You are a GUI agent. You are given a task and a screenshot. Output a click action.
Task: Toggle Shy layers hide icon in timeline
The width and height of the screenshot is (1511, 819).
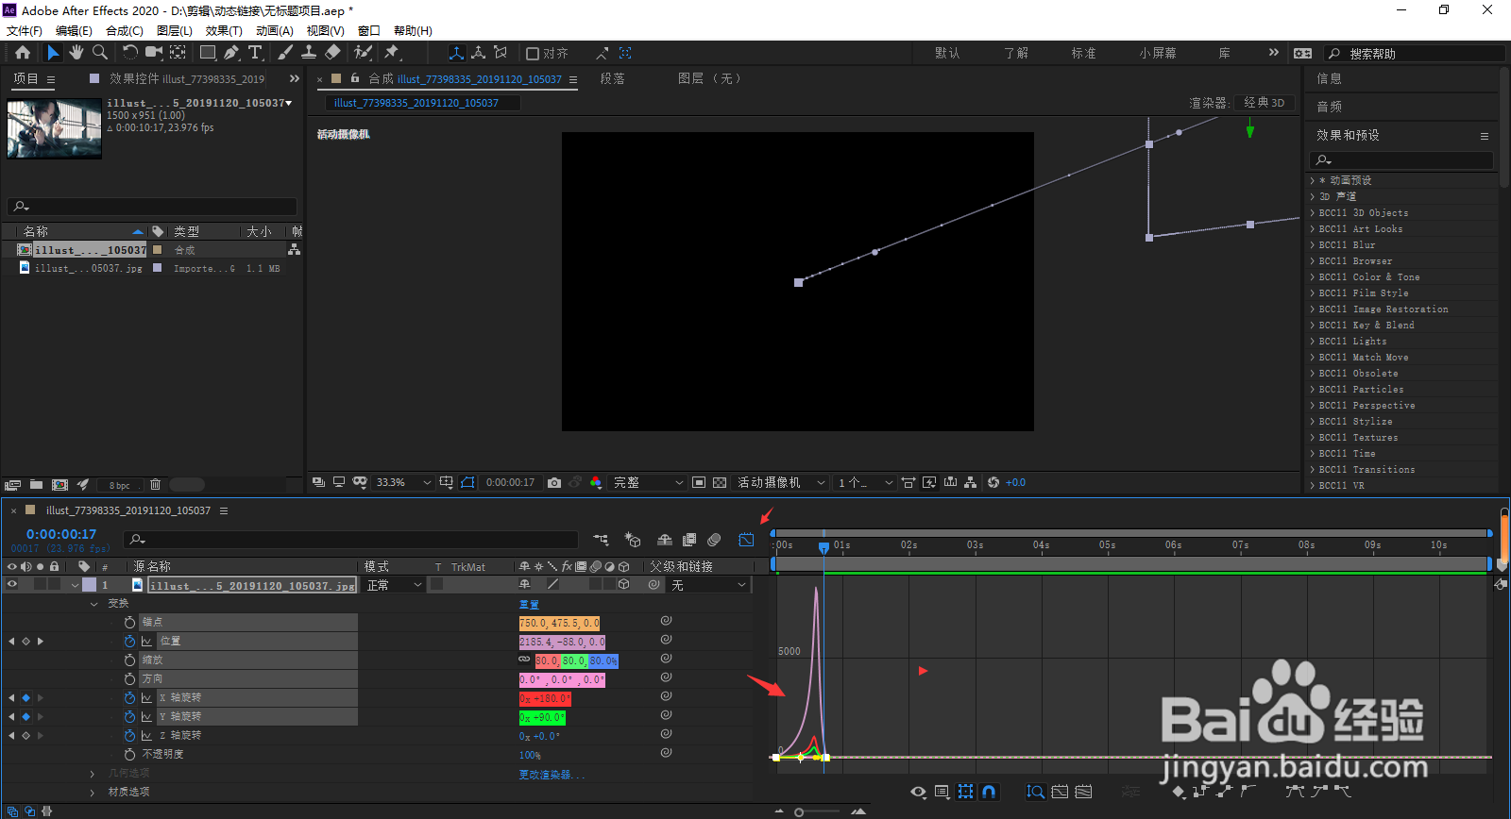[x=665, y=540]
